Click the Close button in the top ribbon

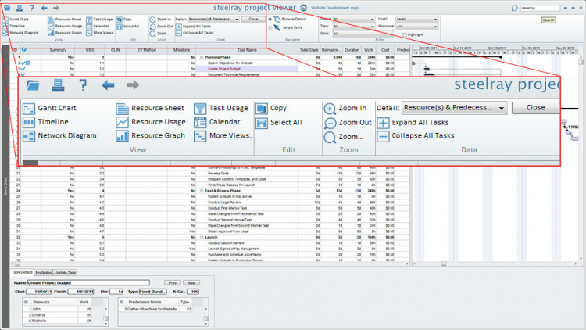(x=253, y=19)
